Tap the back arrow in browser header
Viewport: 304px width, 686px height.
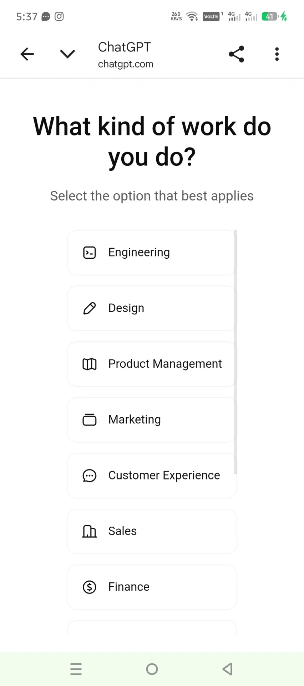[27, 54]
